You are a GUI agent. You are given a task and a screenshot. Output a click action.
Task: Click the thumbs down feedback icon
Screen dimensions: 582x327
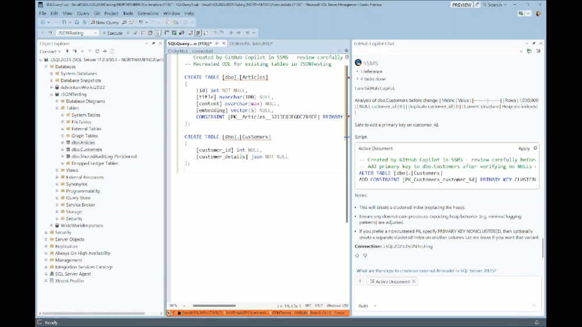tap(365, 255)
